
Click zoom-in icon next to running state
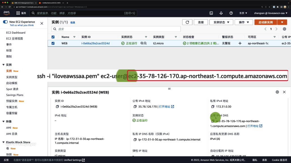click(x=142, y=43)
